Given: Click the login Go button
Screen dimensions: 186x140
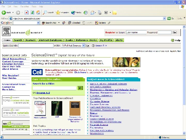Looking at the screenshot, I should point(174,32).
